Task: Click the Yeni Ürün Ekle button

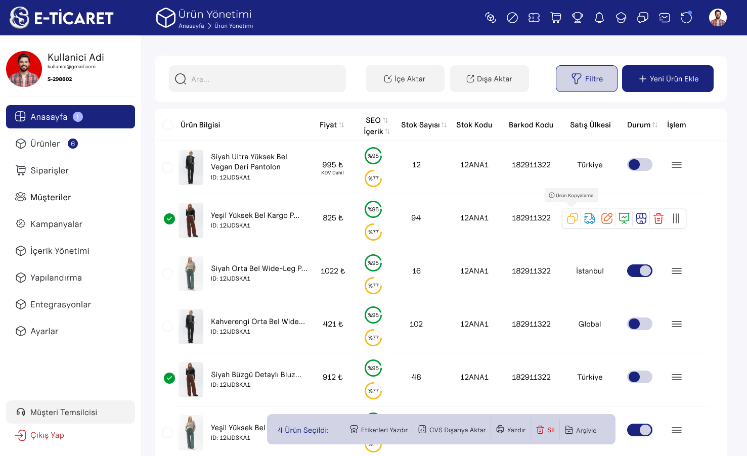Action: click(x=668, y=79)
